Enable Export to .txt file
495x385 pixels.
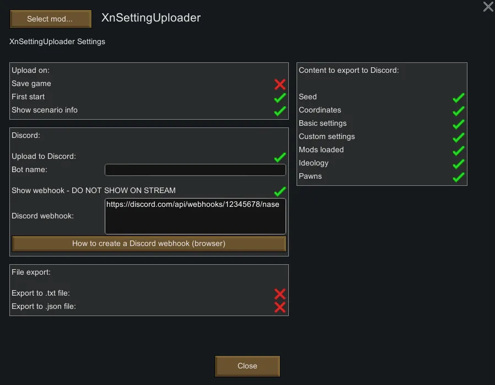pyautogui.click(x=280, y=294)
